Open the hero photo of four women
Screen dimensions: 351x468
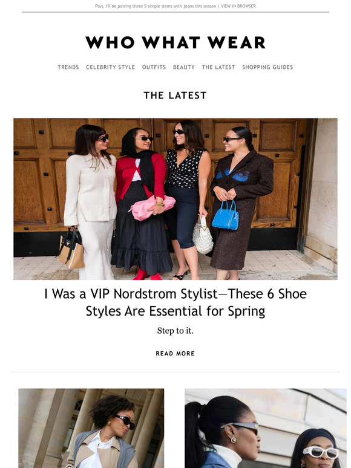(x=175, y=199)
